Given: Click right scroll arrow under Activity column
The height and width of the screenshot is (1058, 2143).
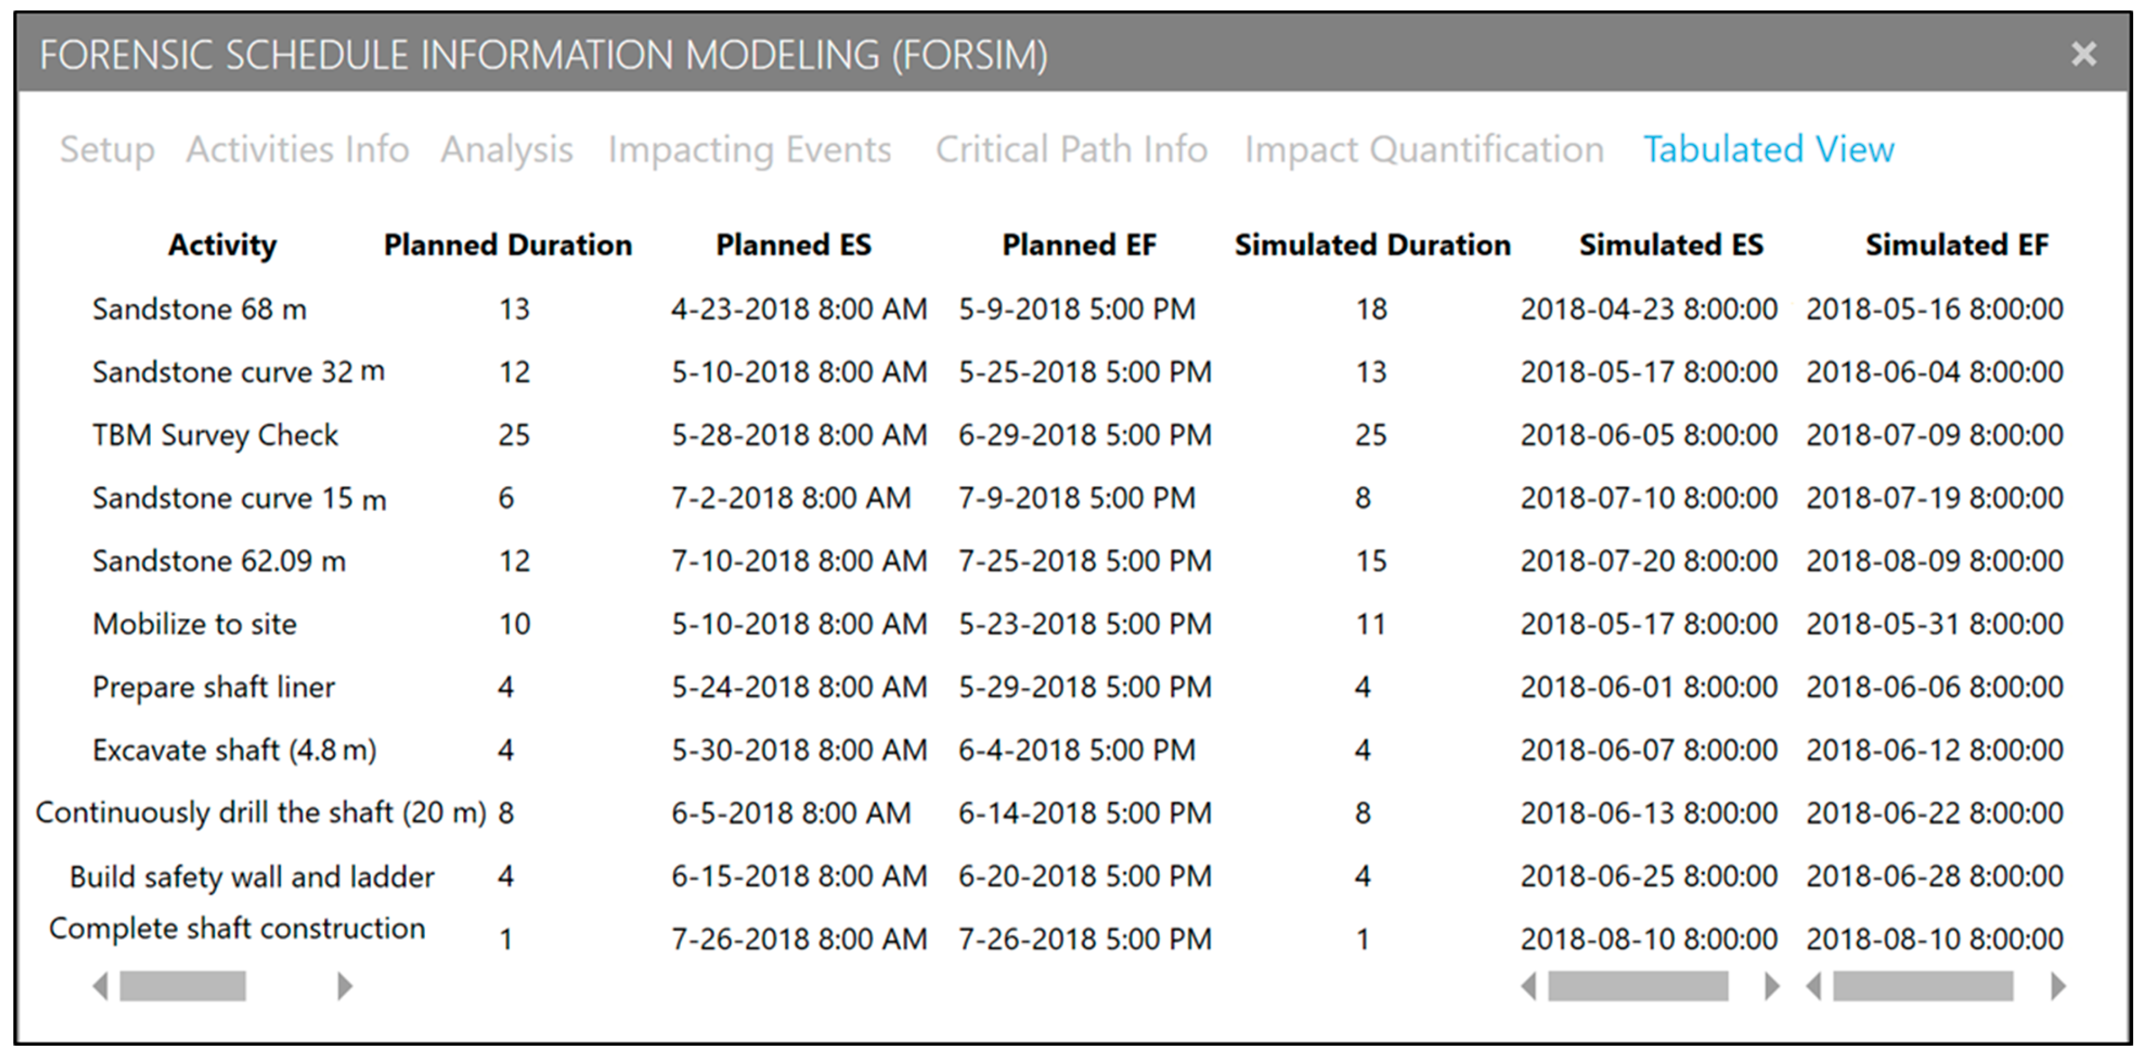Looking at the screenshot, I should 344,987.
